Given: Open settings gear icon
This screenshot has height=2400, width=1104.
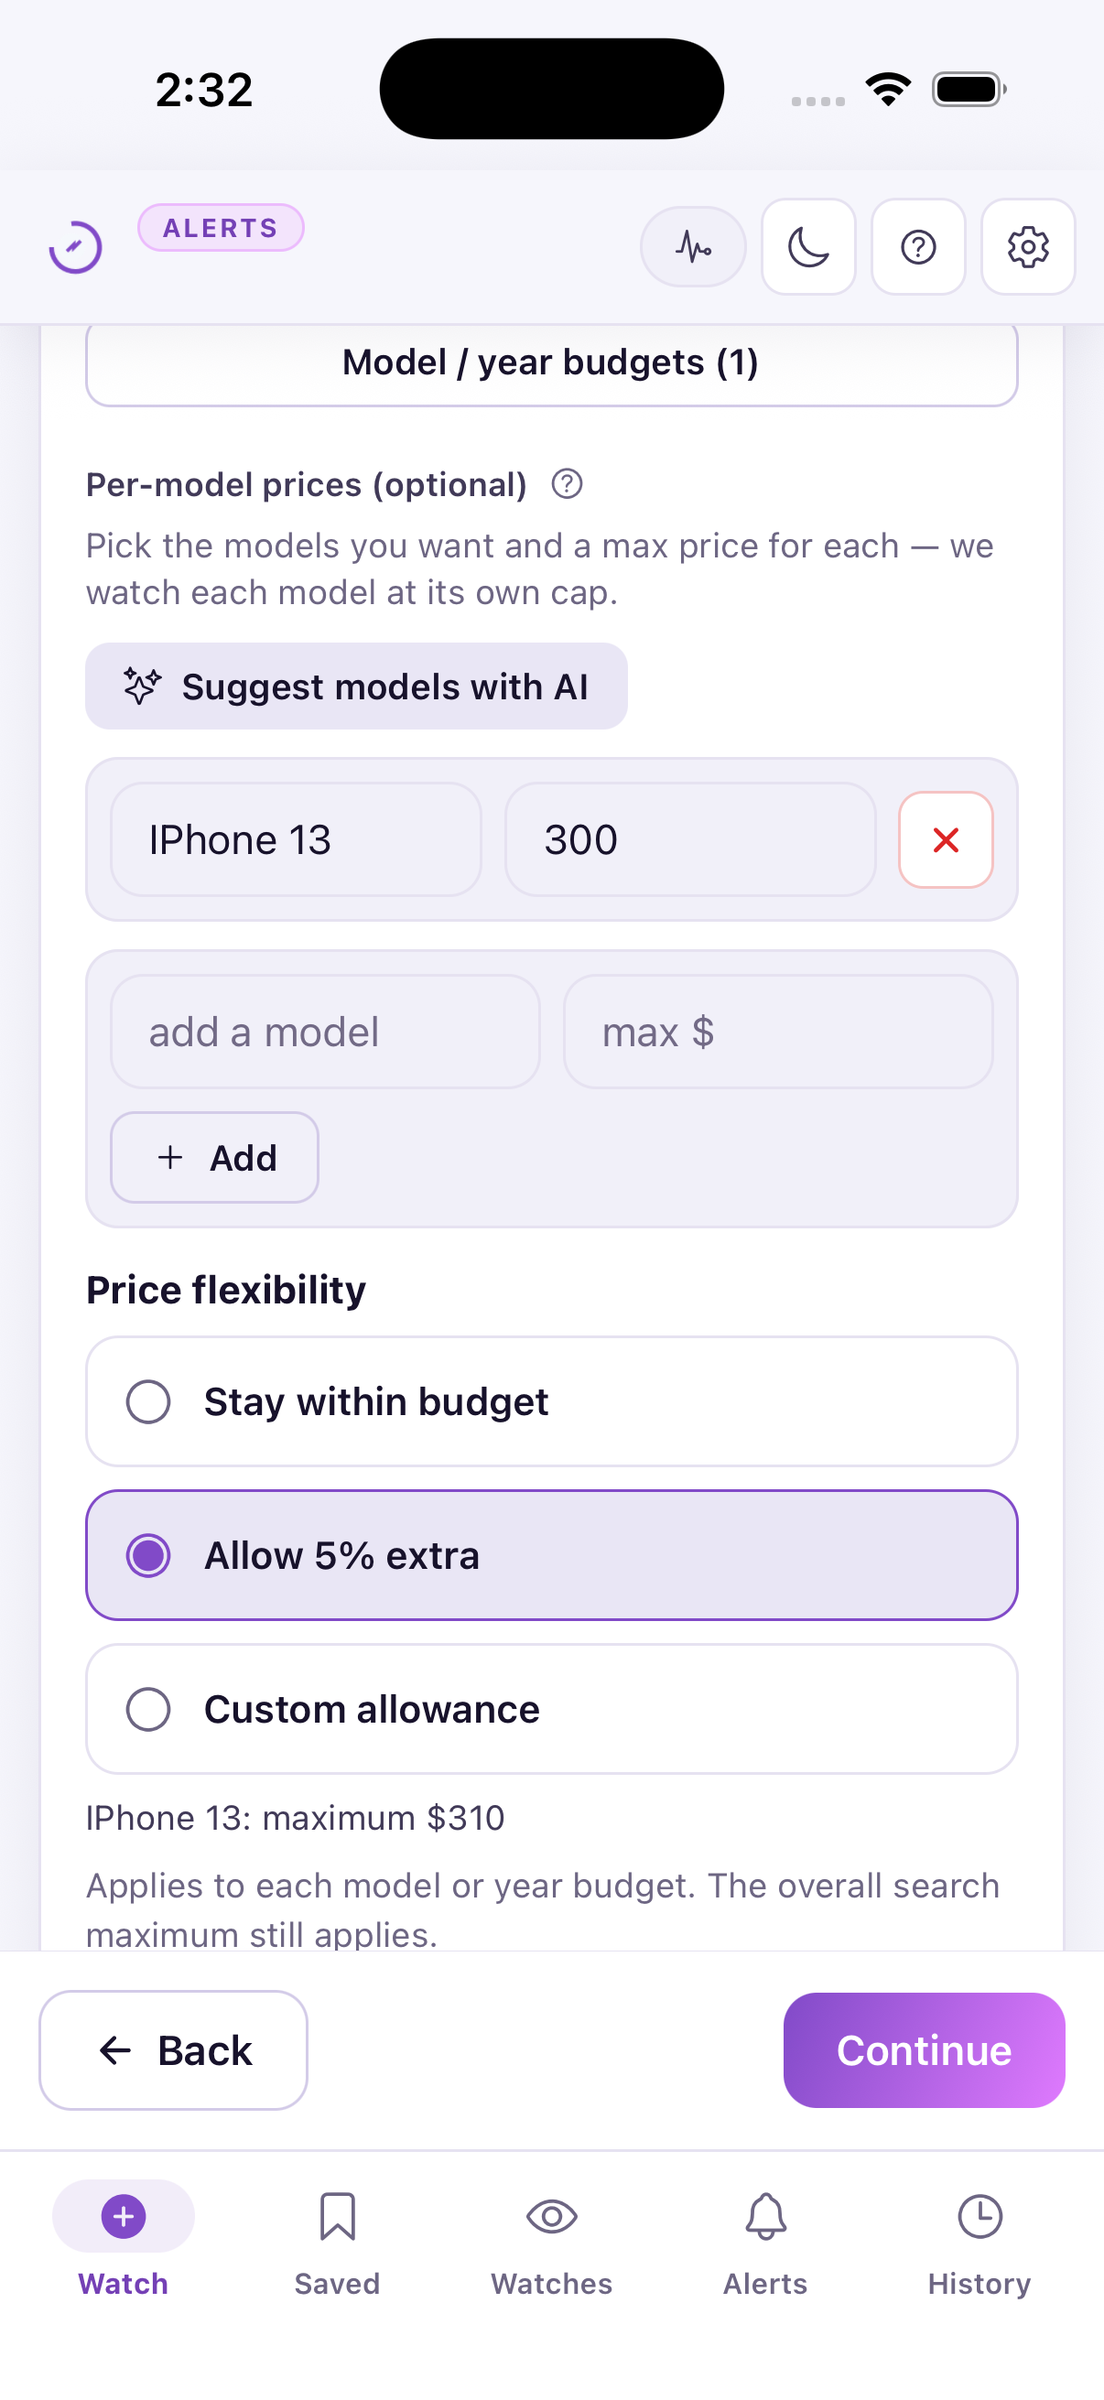Looking at the screenshot, I should click(1028, 247).
